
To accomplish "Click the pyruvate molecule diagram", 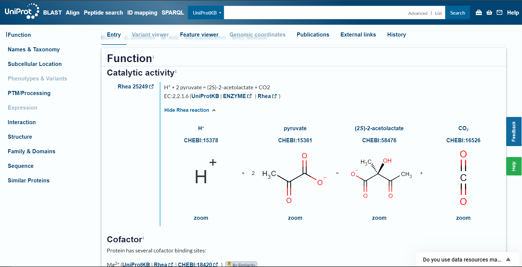I will [295, 178].
